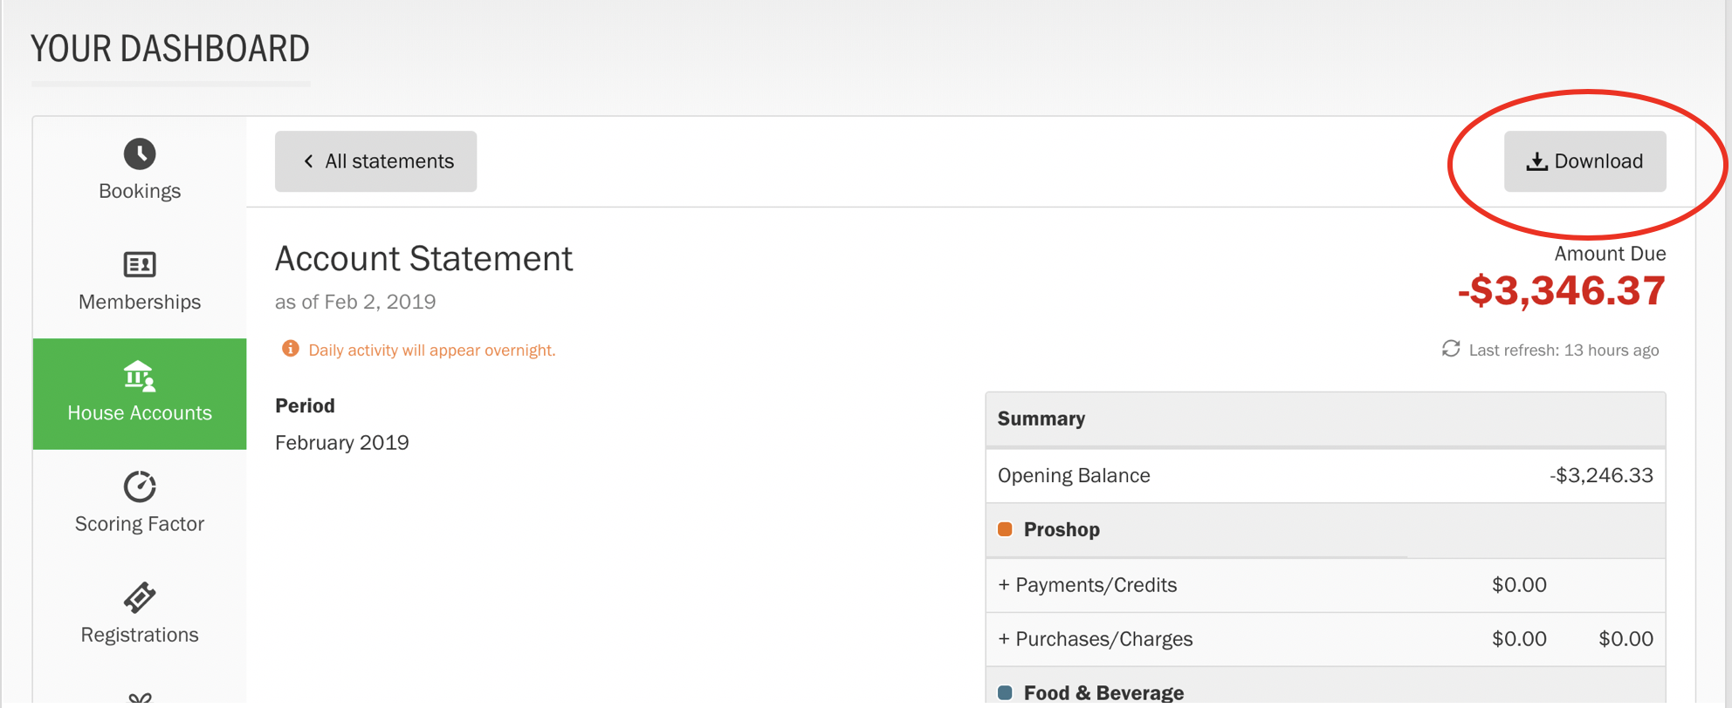This screenshot has height=708, width=1732.
Task: Click the Bookings clock icon
Action: [x=140, y=154]
